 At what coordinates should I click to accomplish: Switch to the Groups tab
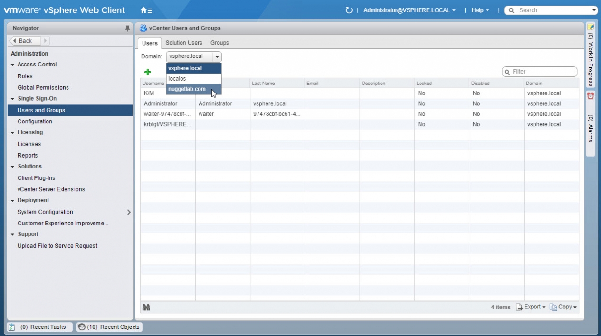click(x=219, y=43)
